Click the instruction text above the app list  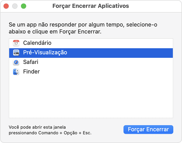pos(83,28)
